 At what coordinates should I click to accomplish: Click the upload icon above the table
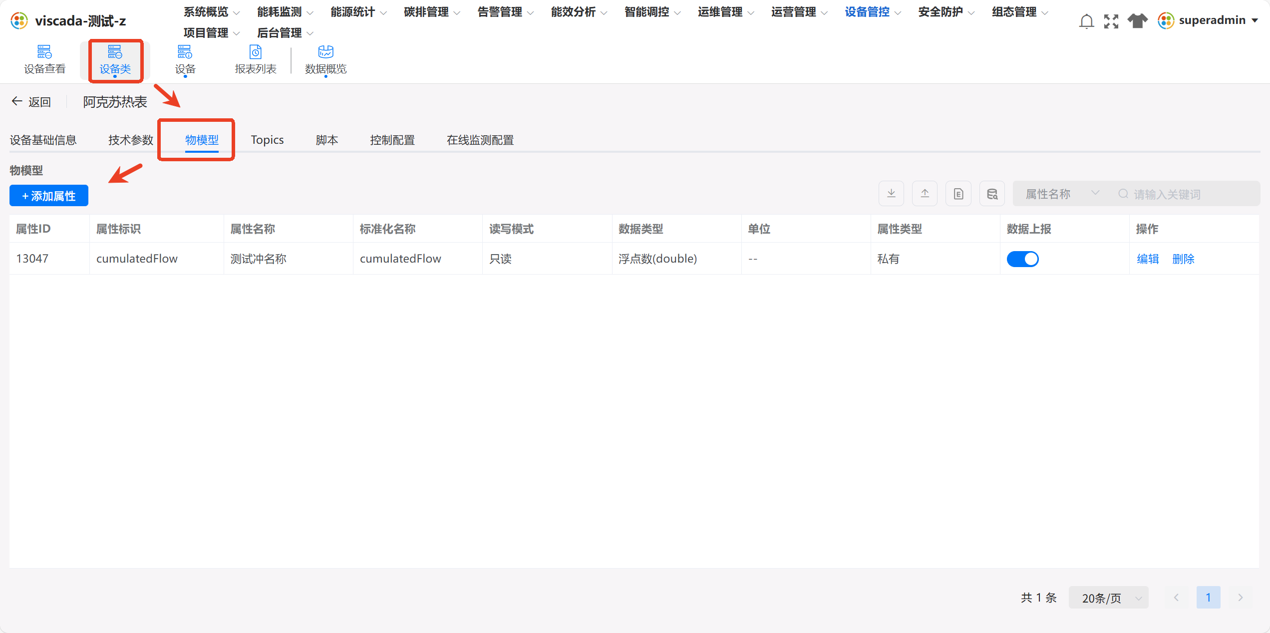click(925, 194)
